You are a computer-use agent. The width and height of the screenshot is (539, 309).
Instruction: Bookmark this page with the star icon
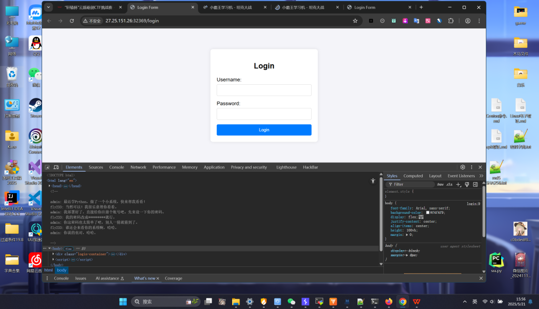[x=355, y=21]
